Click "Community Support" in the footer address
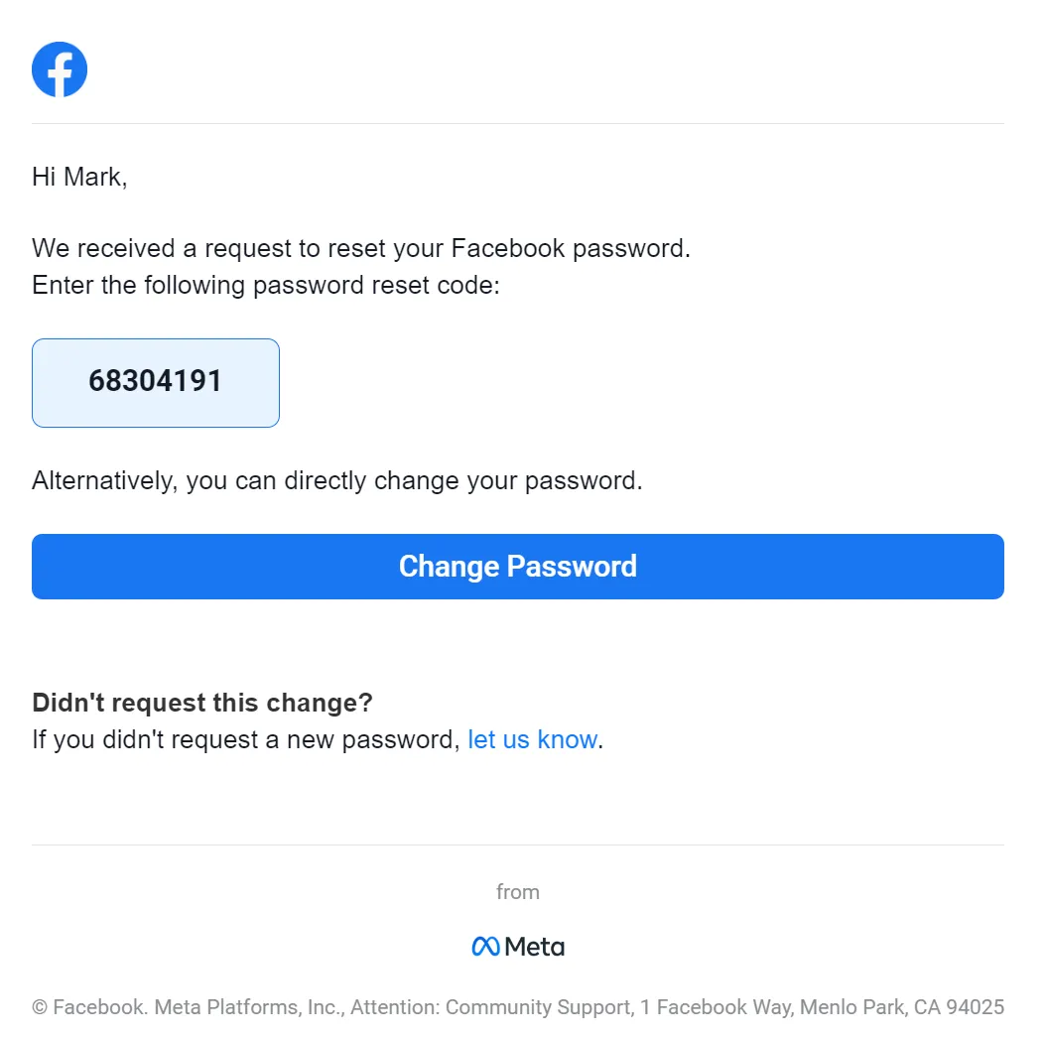The width and height of the screenshot is (1046, 1040). point(539,1006)
